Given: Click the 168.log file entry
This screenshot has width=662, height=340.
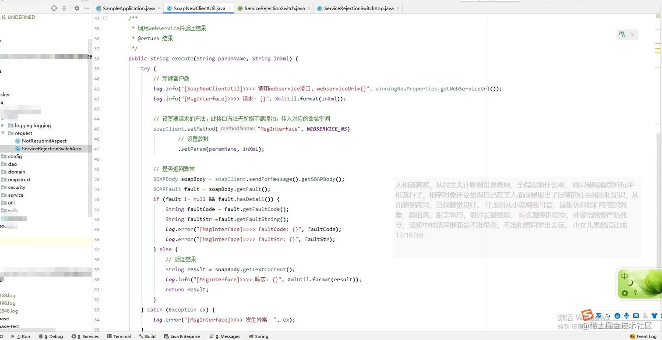Looking at the screenshot, I should point(8,295).
